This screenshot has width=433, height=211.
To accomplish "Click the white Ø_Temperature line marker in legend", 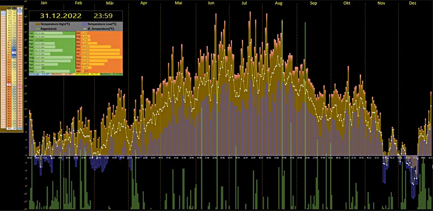I will 85,29.
